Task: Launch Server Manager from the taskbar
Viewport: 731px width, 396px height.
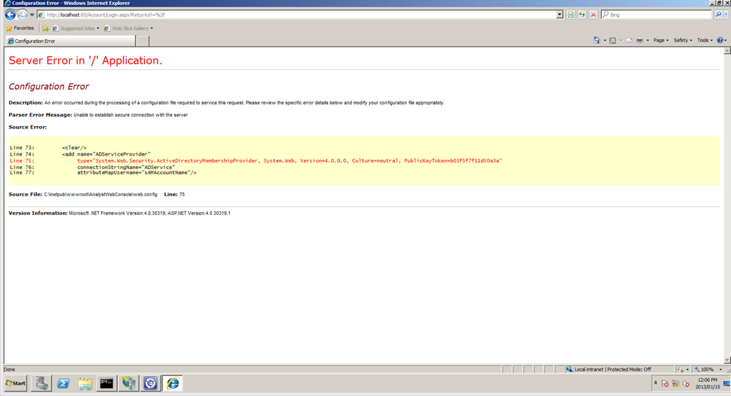Action: [x=42, y=383]
